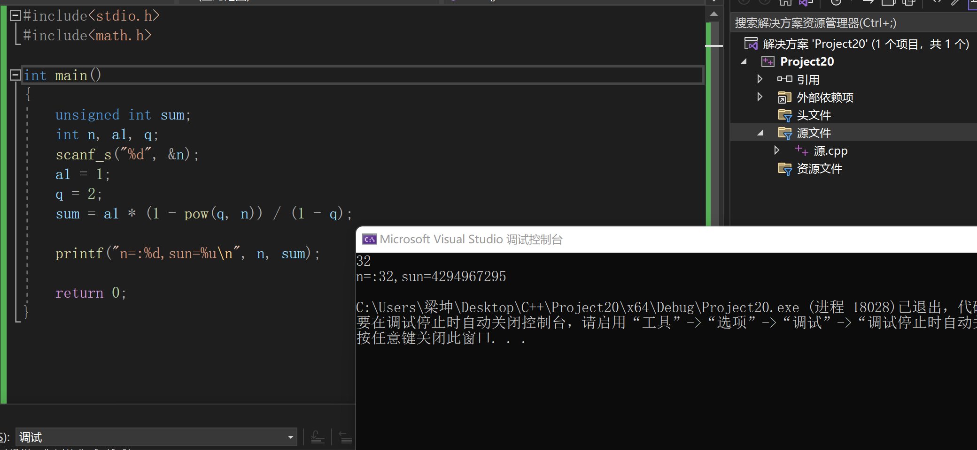Click the Project20 C++ project icon
The height and width of the screenshot is (450, 977).
tap(768, 61)
